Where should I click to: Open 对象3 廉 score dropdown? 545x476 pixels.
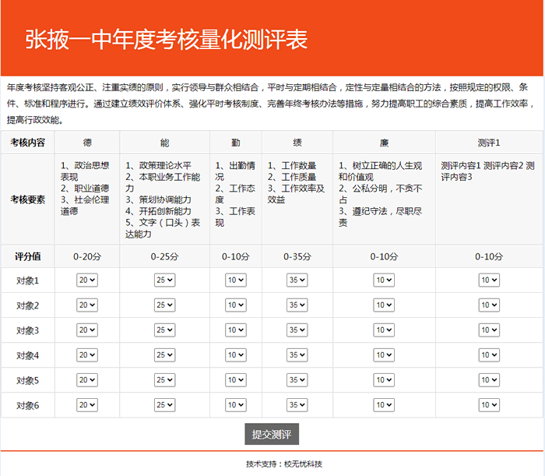pos(384,330)
